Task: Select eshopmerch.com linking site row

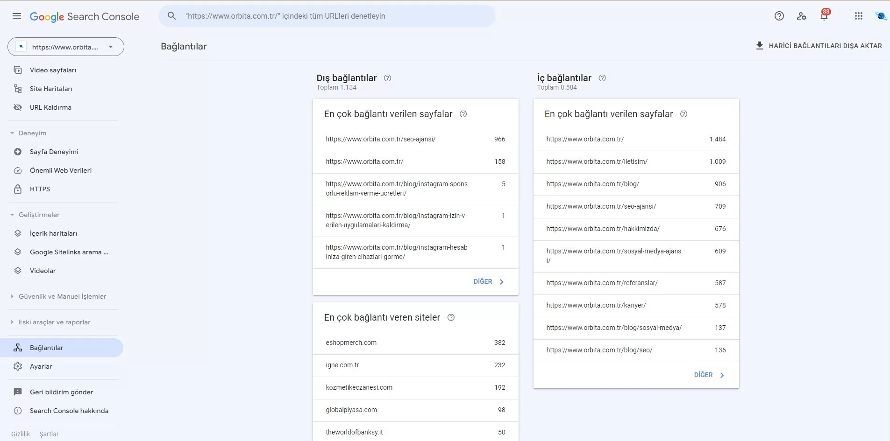Action: [416, 343]
